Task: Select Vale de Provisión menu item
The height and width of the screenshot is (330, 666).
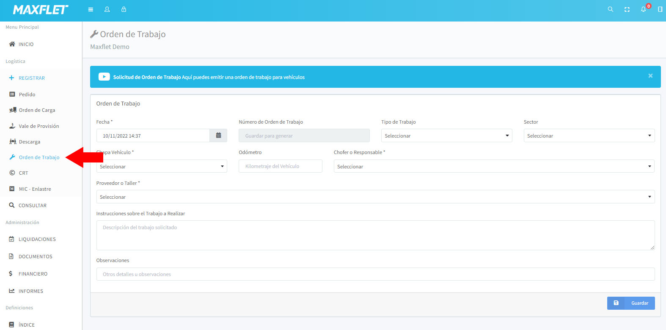Action: (x=39, y=126)
